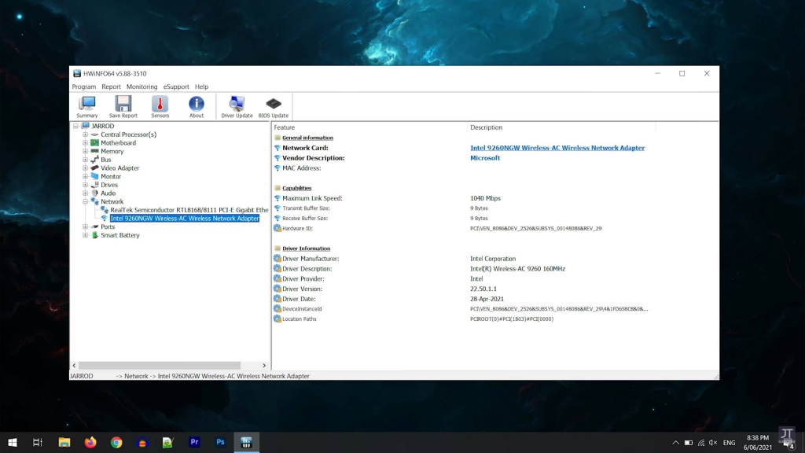
Task: Click the tree scrollbar right arrow
Action: [x=264, y=365]
